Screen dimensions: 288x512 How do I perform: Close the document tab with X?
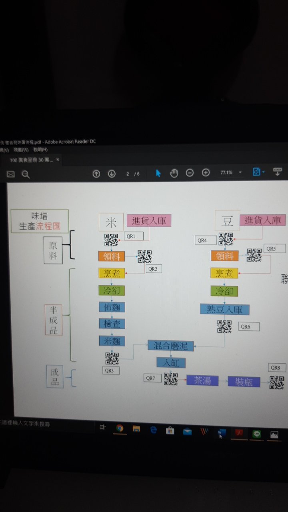tap(58, 160)
